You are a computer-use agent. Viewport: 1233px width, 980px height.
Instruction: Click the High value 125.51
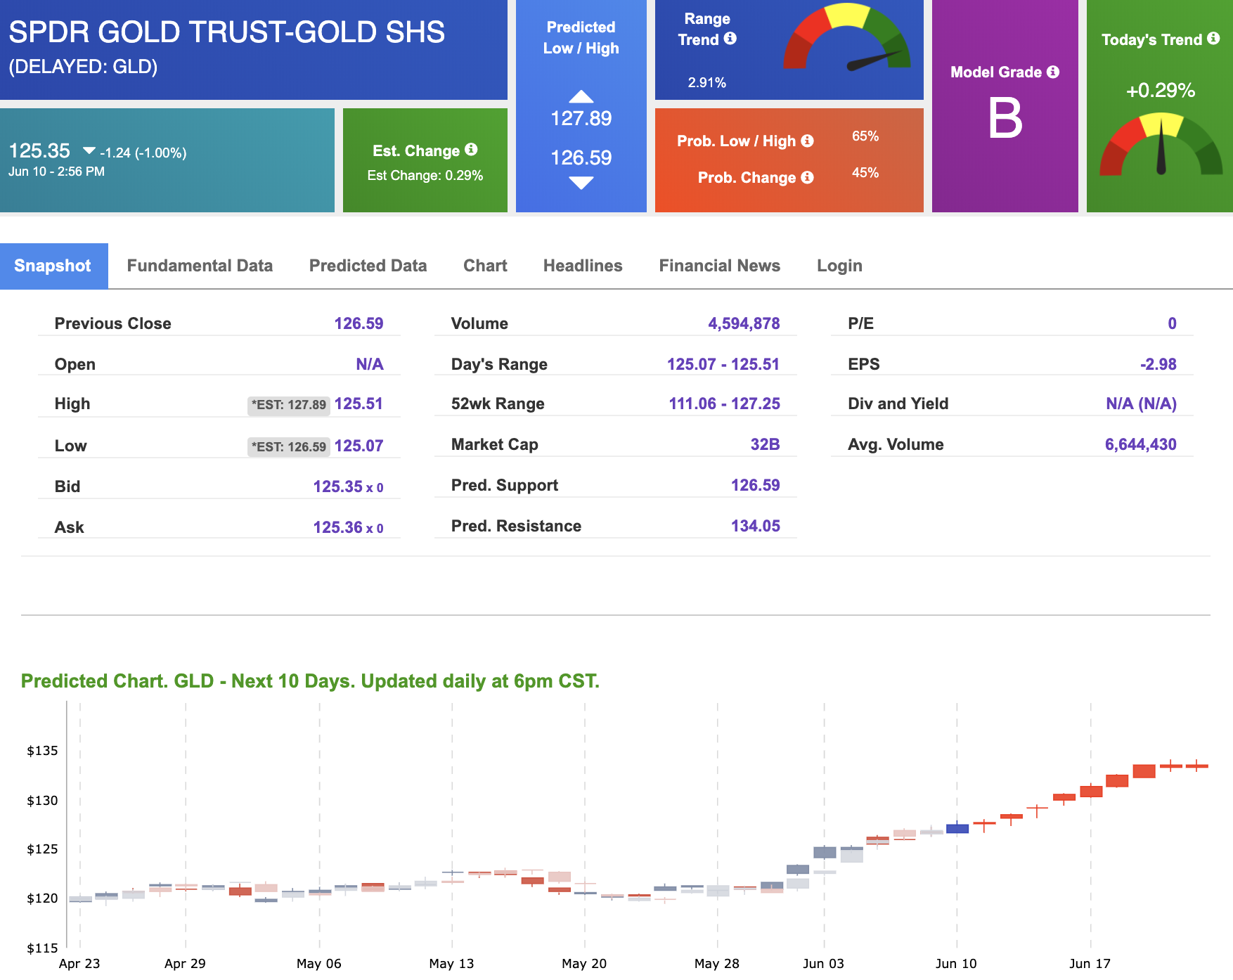pos(359,404)
